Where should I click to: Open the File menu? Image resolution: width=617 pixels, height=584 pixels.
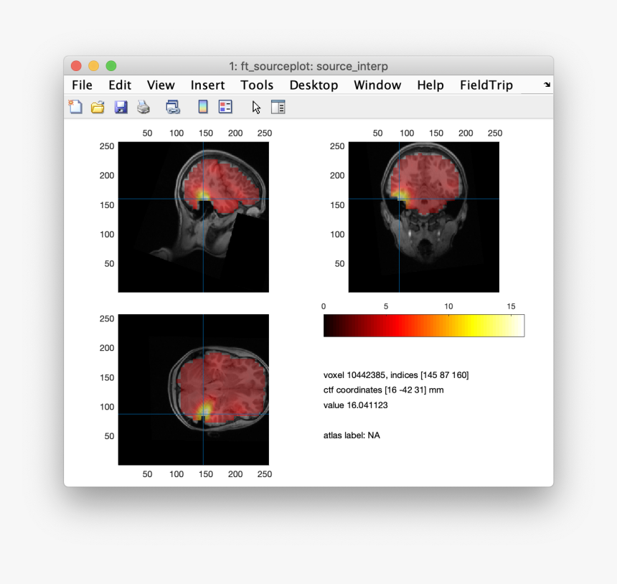(x=82, y=85)
